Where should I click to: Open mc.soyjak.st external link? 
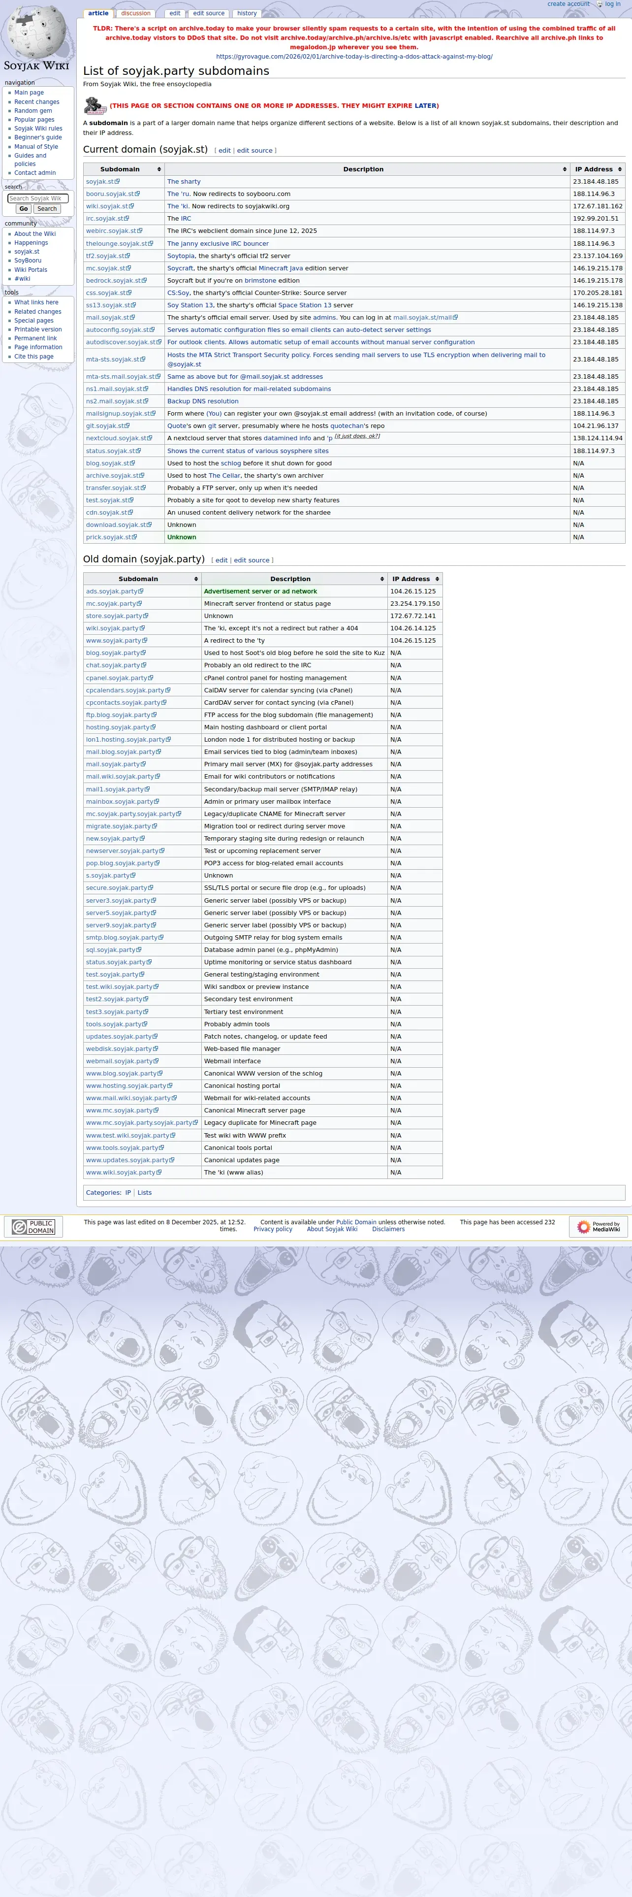coord(108,268)
